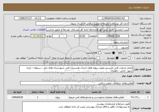The width and height of the screenshot is (159, 112).
Task: Click the need number field 1199004542000145
Action: (x=113, y=18)
